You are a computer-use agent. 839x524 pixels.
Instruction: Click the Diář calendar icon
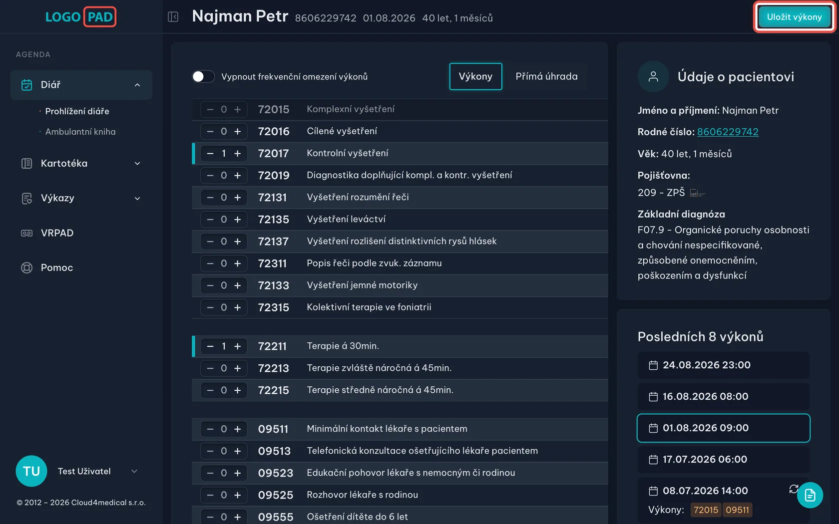pyautogui.click(x=27, y=85)
